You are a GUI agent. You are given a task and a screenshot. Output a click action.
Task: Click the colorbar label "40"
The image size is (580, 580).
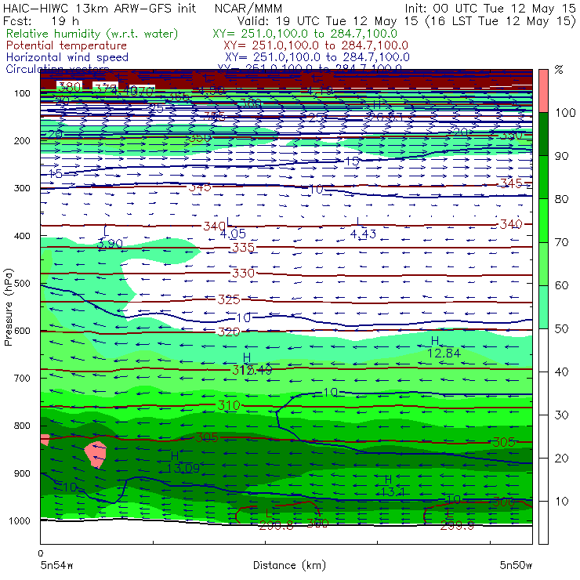tap(562, 372)
